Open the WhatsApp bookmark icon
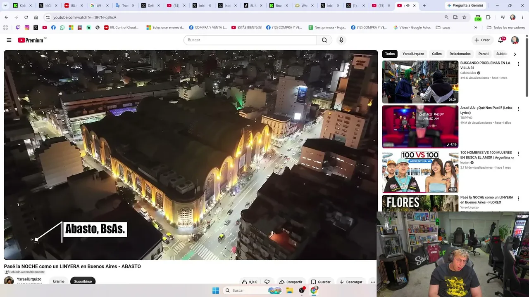The height and width of the screenshot is (297, 529). pos(62,28)
